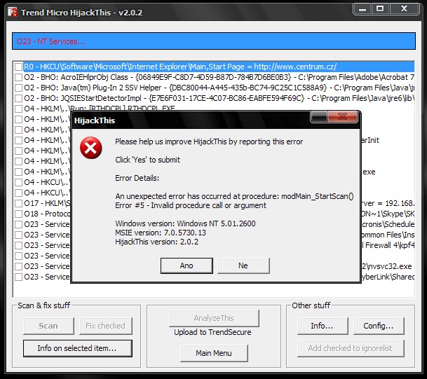Click the 'Error #5 - Invalid procedure call' text
427x379 pixels.
pos(191,205)
